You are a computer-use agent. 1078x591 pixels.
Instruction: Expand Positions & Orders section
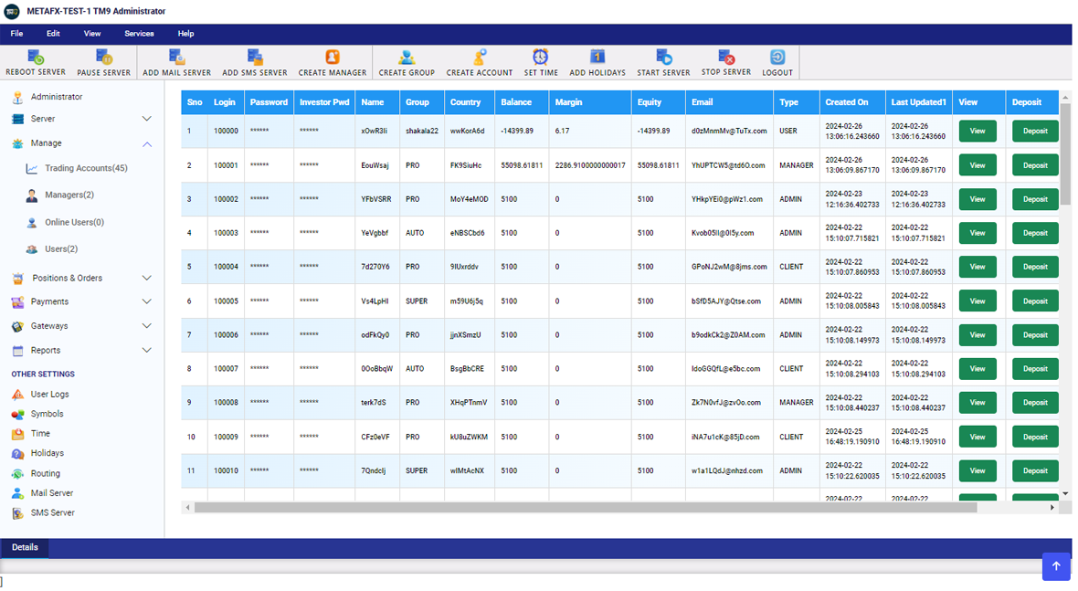point(146,279)
